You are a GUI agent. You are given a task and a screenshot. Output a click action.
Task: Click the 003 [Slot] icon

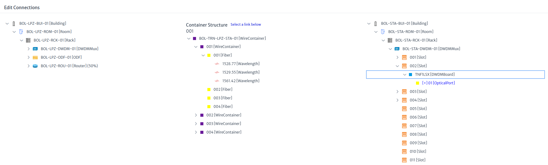(404, 92)
